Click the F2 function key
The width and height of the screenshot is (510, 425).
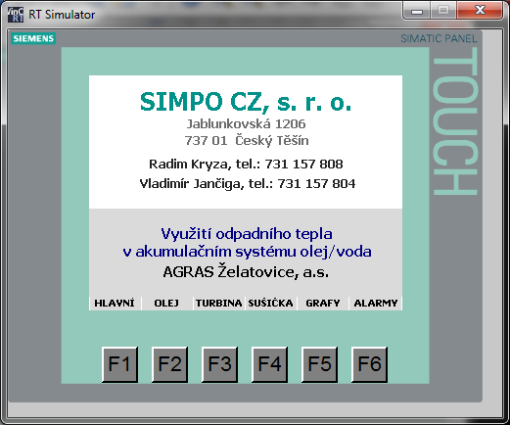[x=169, y=364]
